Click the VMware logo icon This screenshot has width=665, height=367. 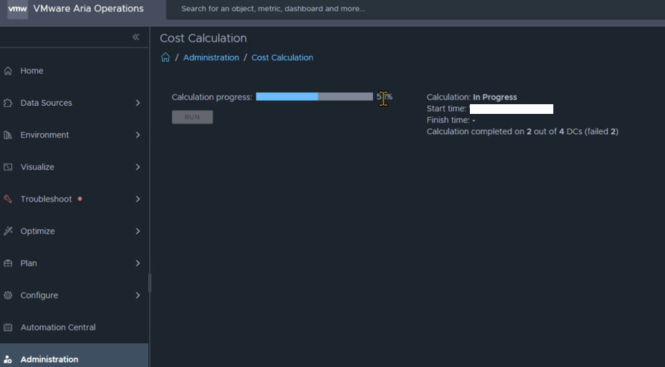click(x=17, y=9)
